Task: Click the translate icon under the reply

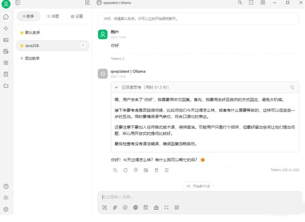Action: point(146,170)
